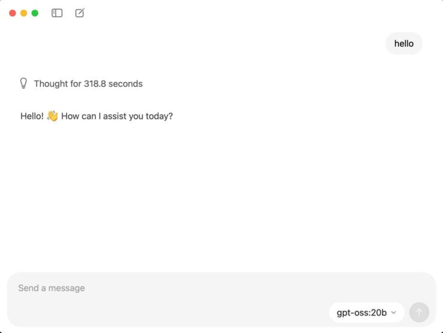Click "How can I assist you today?" text
Image resolution: width=443 pixels, height=333 pixels.
(x=117, y=116)
